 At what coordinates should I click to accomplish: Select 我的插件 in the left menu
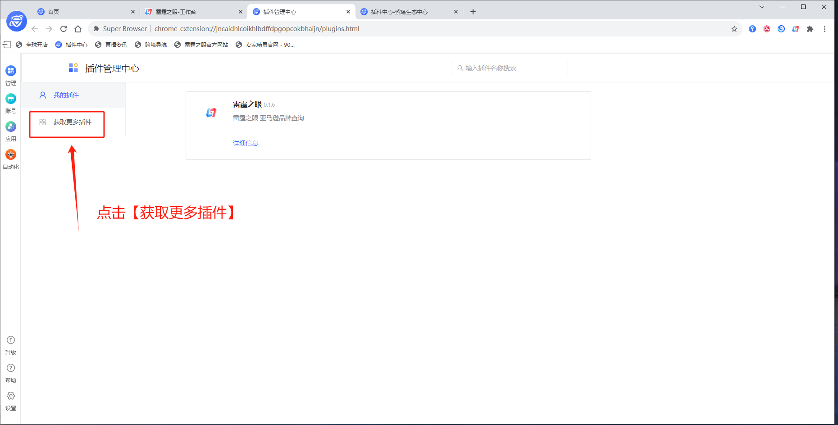(66, 95)
